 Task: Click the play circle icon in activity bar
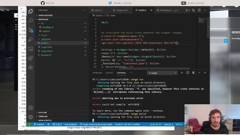(x=30, y=67)
